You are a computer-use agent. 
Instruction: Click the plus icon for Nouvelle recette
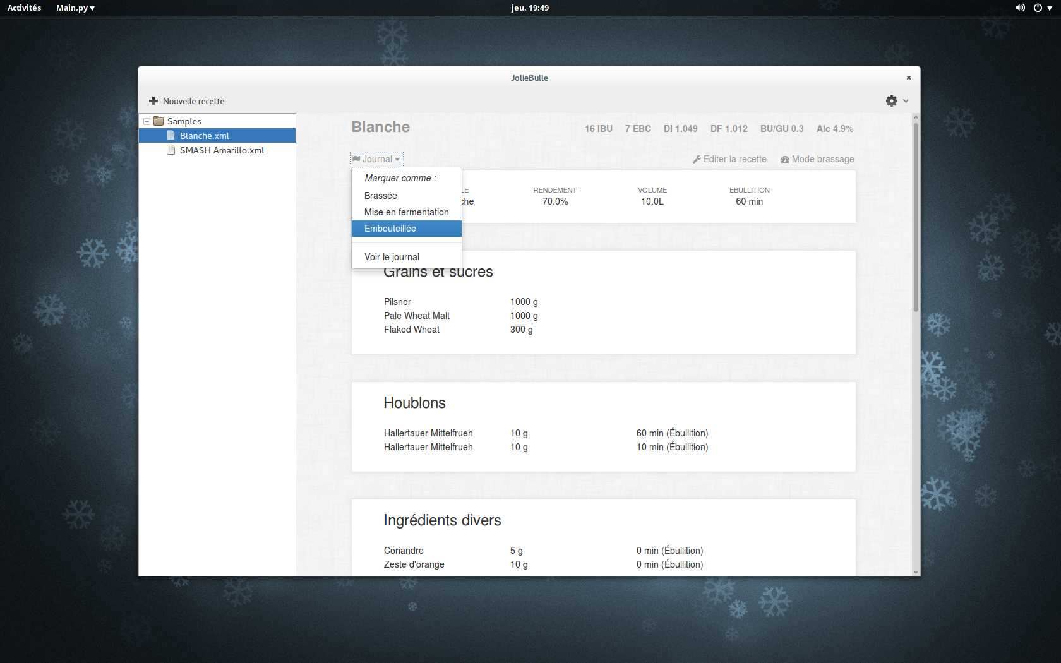pyautogui.click(x=153, y=101)
